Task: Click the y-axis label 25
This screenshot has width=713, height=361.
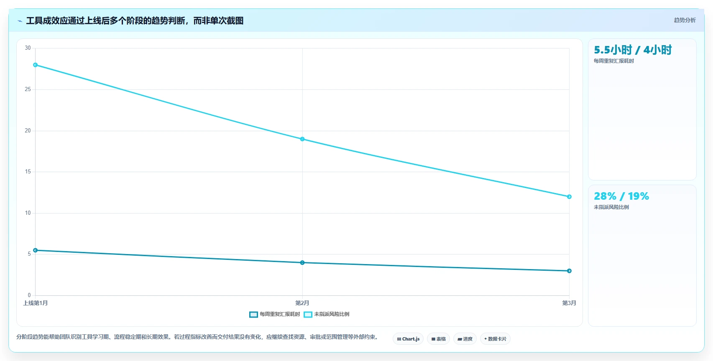Action: click(28, 89)
